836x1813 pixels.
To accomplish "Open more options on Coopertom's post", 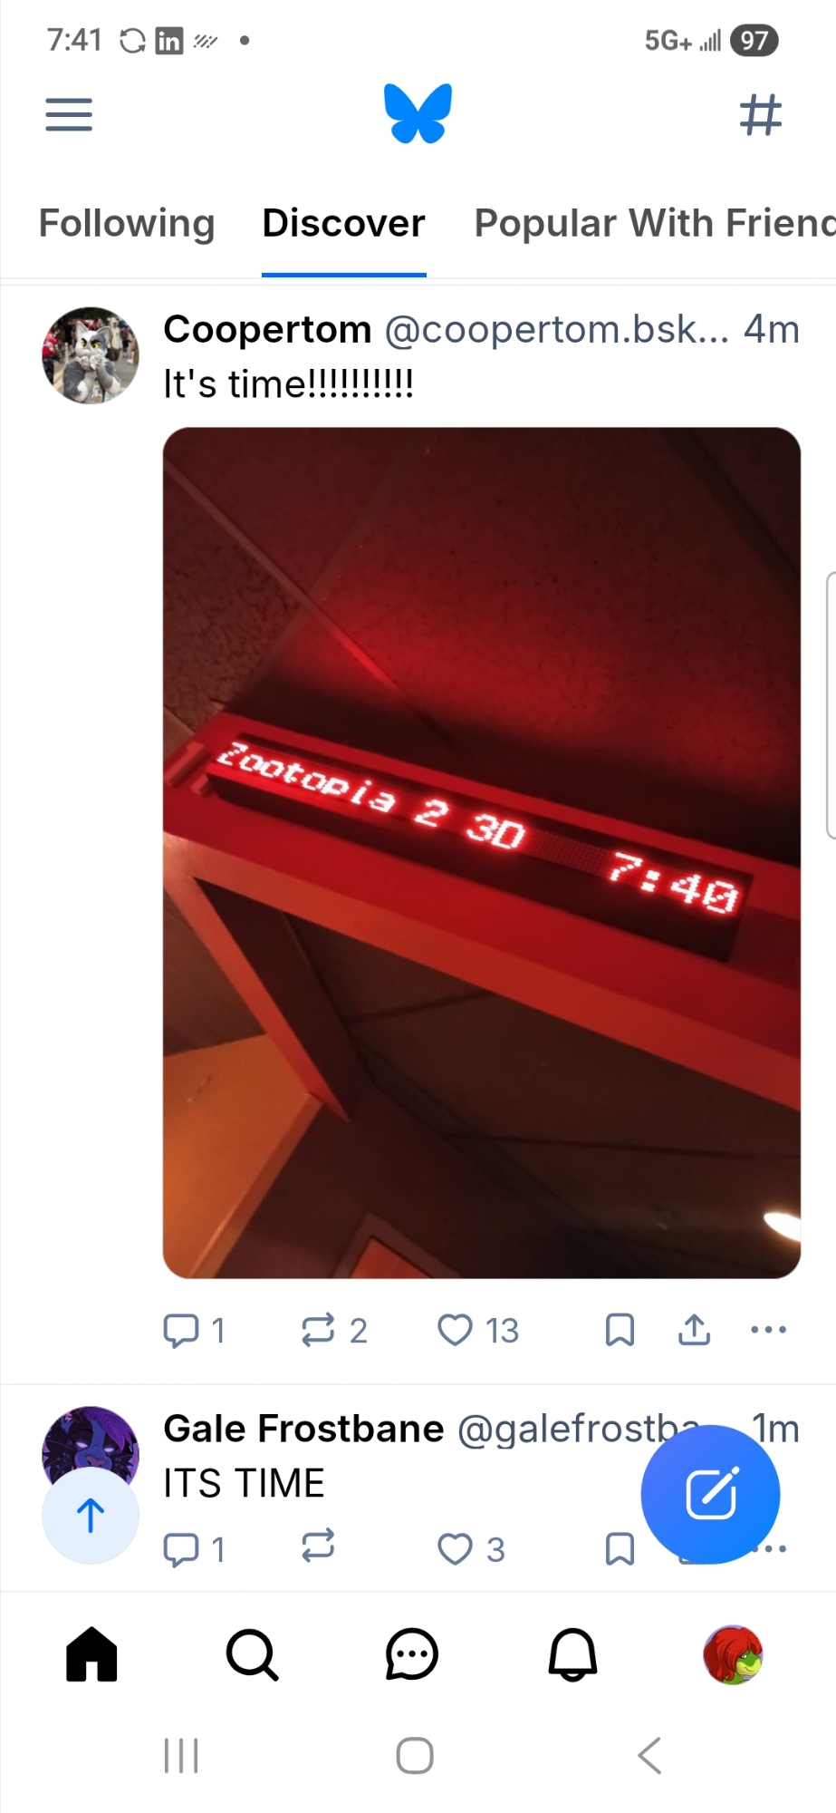I will (769, 1330).
